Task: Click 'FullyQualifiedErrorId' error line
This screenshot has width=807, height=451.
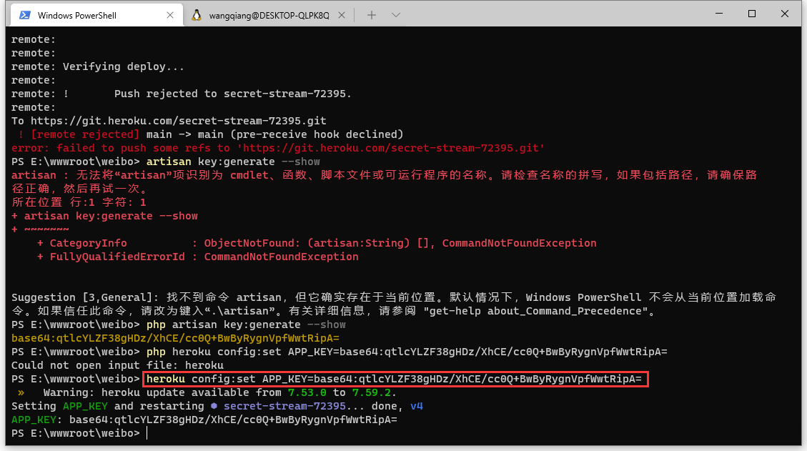Action: 197,257
